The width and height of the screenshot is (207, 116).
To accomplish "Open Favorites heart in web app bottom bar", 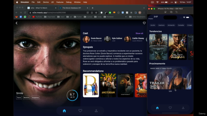I will (80, 111).
